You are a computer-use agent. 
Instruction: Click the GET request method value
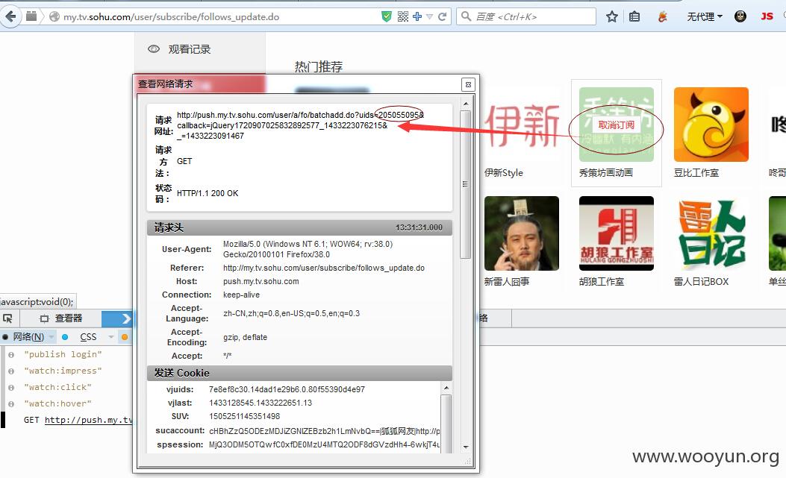tap(184, 161)
